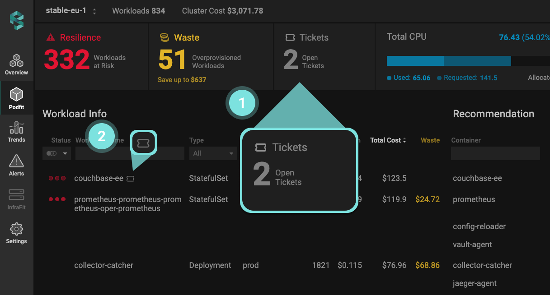Click the $24.72 waste value
The height and width of the screenshot is (295, 550).
pos(428,199)
